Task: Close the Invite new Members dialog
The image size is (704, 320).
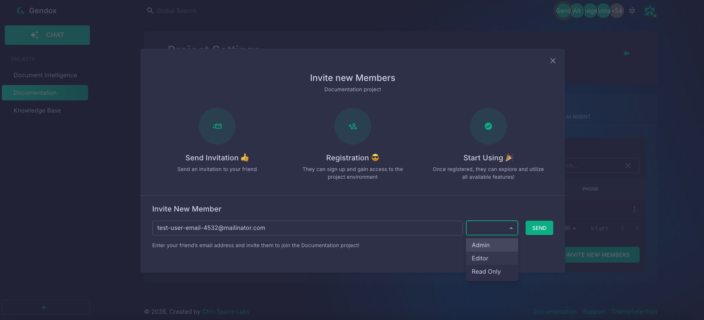Action: [x=553, y=61]
